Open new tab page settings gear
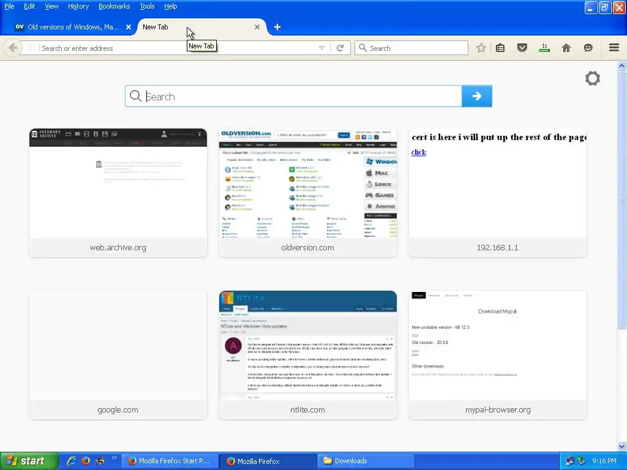627x470 pixels. (593, 78)
